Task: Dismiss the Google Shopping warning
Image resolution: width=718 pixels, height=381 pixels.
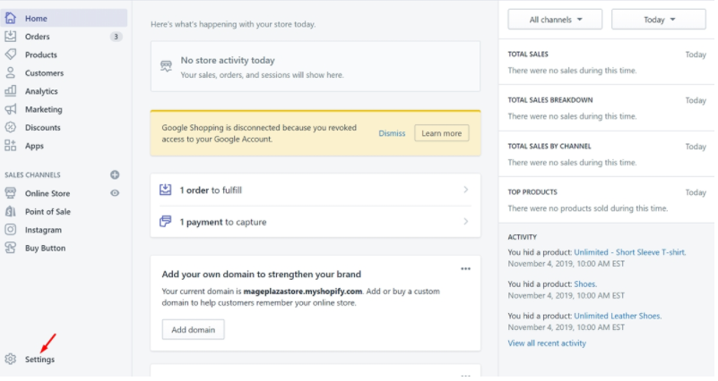Action: pos(392,133)
